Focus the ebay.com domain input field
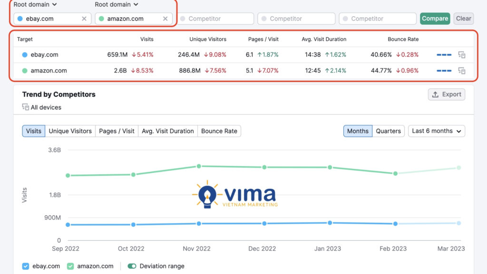Viewport: 487px width, 274px height. (52, 19)
